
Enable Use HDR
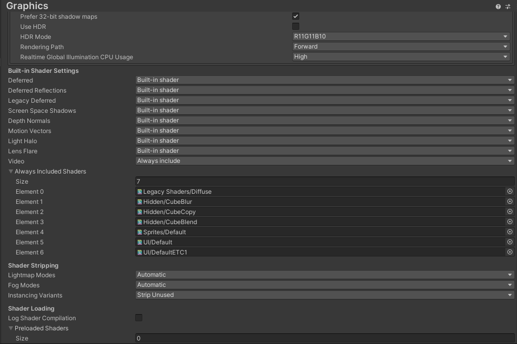pyautogui.click(x=295, y=26)
